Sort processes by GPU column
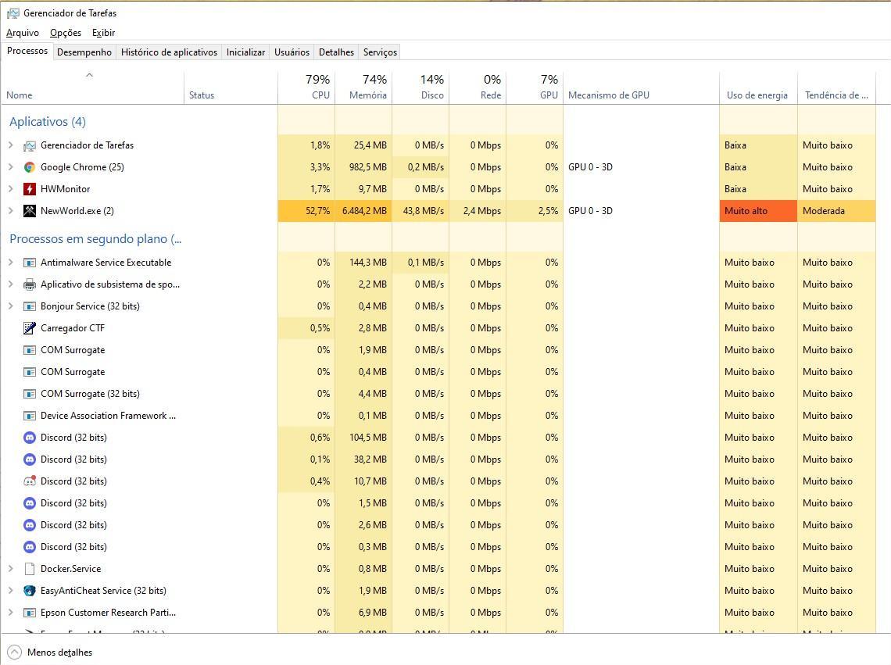This screenshot has width=891, height=665. 535,88
